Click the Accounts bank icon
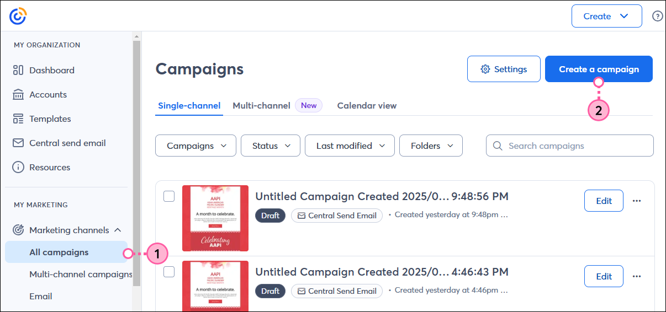Image resolution: width=666 pixels, height=312 pixels. pos(18,94)
